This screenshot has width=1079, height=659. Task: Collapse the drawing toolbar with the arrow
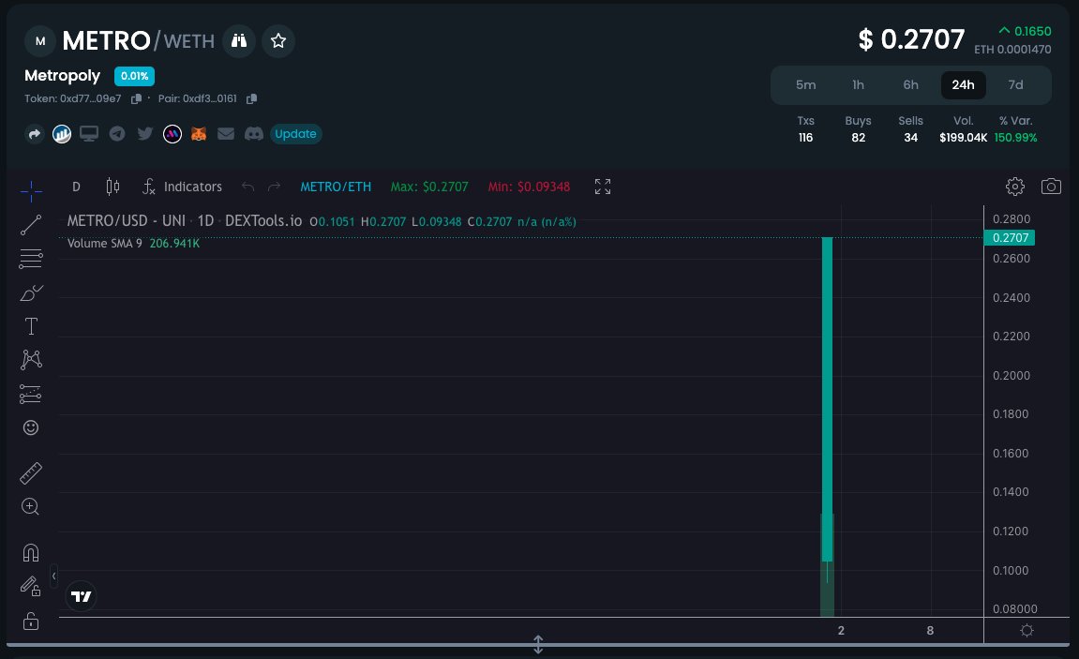pyautogui.click(x=53, y=576)
